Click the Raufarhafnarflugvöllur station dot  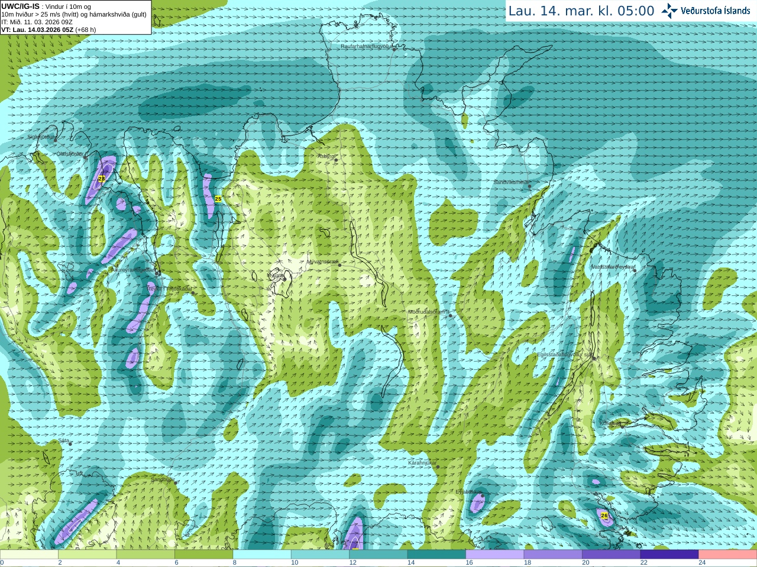(x=394, y=50)
